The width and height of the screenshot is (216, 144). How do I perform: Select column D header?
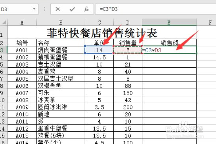128,22
